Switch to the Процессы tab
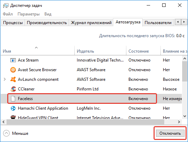The image size is (188, 142). click(13, 22)
